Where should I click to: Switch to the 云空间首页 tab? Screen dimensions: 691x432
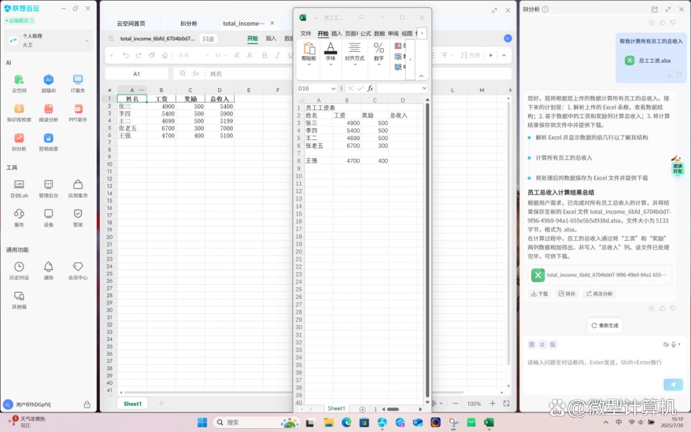coord(131,24)
